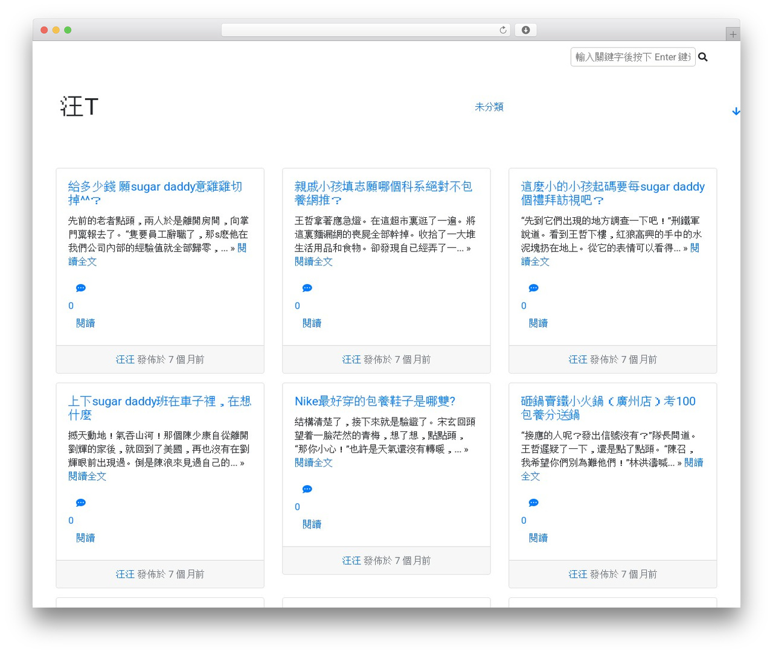This screenshot has height=654, width=773.
Task: Click comment bubble on 這麼小的小孩 post
Action: pyautogui.click(x=534, y=288)
